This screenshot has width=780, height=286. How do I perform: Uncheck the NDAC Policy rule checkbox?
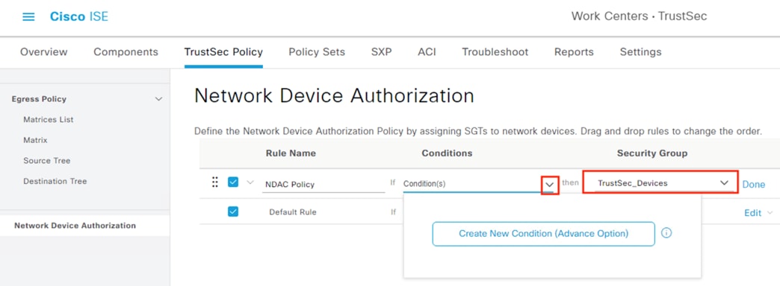[x=233, y=182]
